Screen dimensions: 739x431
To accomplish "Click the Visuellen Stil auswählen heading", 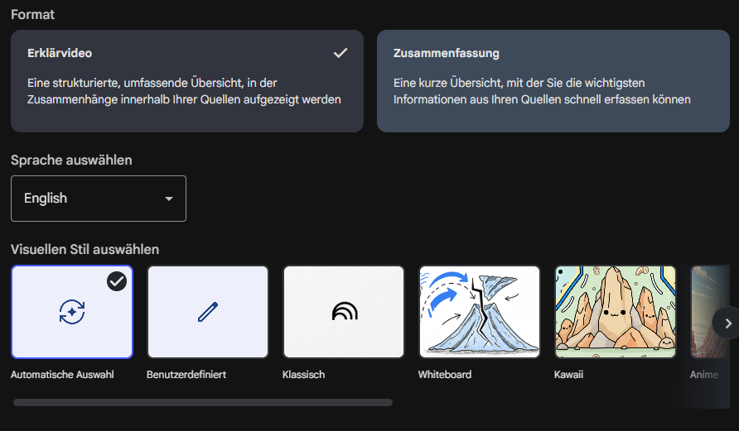I will 85,249.
